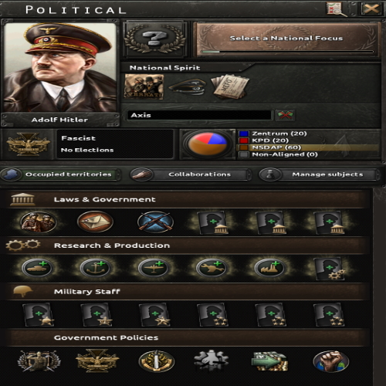
Task: Click the conscription law rifles icon
Action: (x=155, y=222)
